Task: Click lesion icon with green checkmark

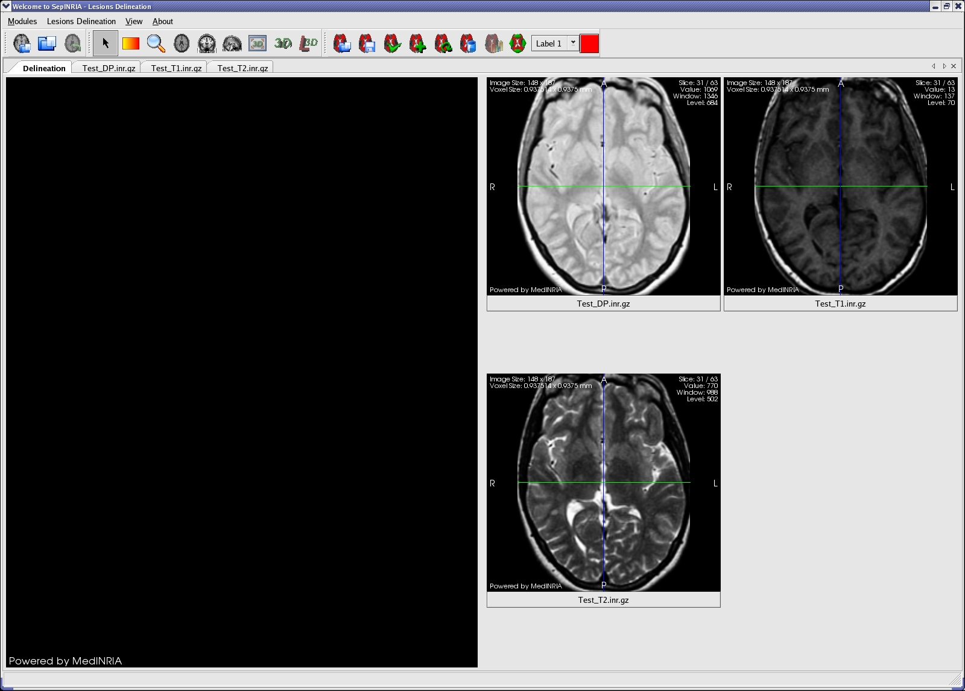Action: coord(393,43)
